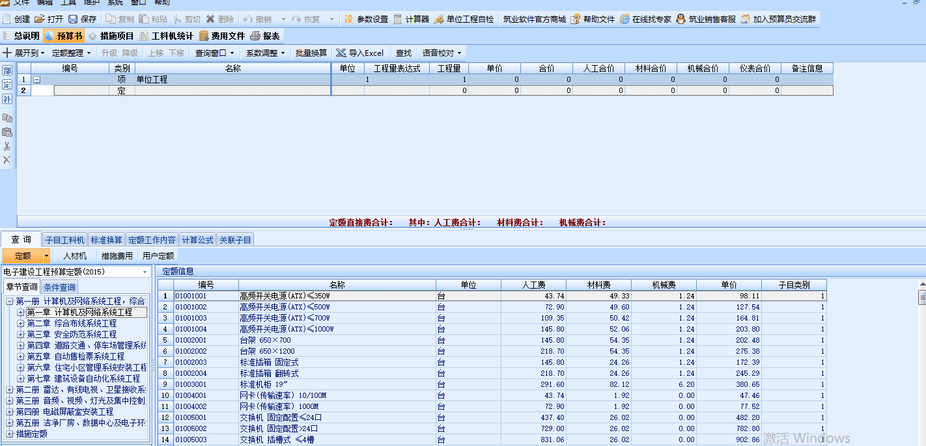
Task: Switch to the 措施项目 tab
Action: coord(111,36)
